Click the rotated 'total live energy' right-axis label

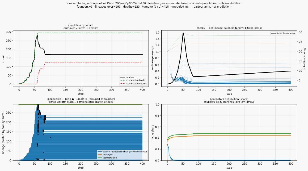point(305,59)
